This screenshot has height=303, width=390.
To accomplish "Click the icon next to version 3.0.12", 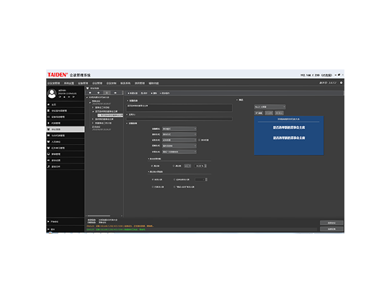I will pos(341,83).
